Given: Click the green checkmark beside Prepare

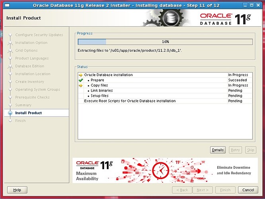Looking at the screenshot, I should pyautogui.click(x=81, y=80).
